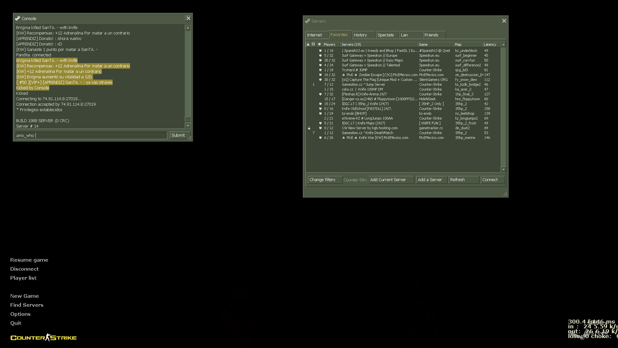
Task: Click VAC shield on CW New Server row
Action: [320, 128]
